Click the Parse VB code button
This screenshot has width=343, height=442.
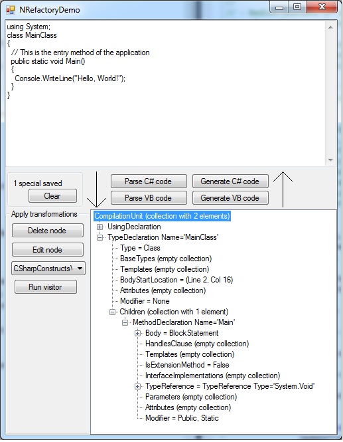pyautogui.click(x=149, y=198)
